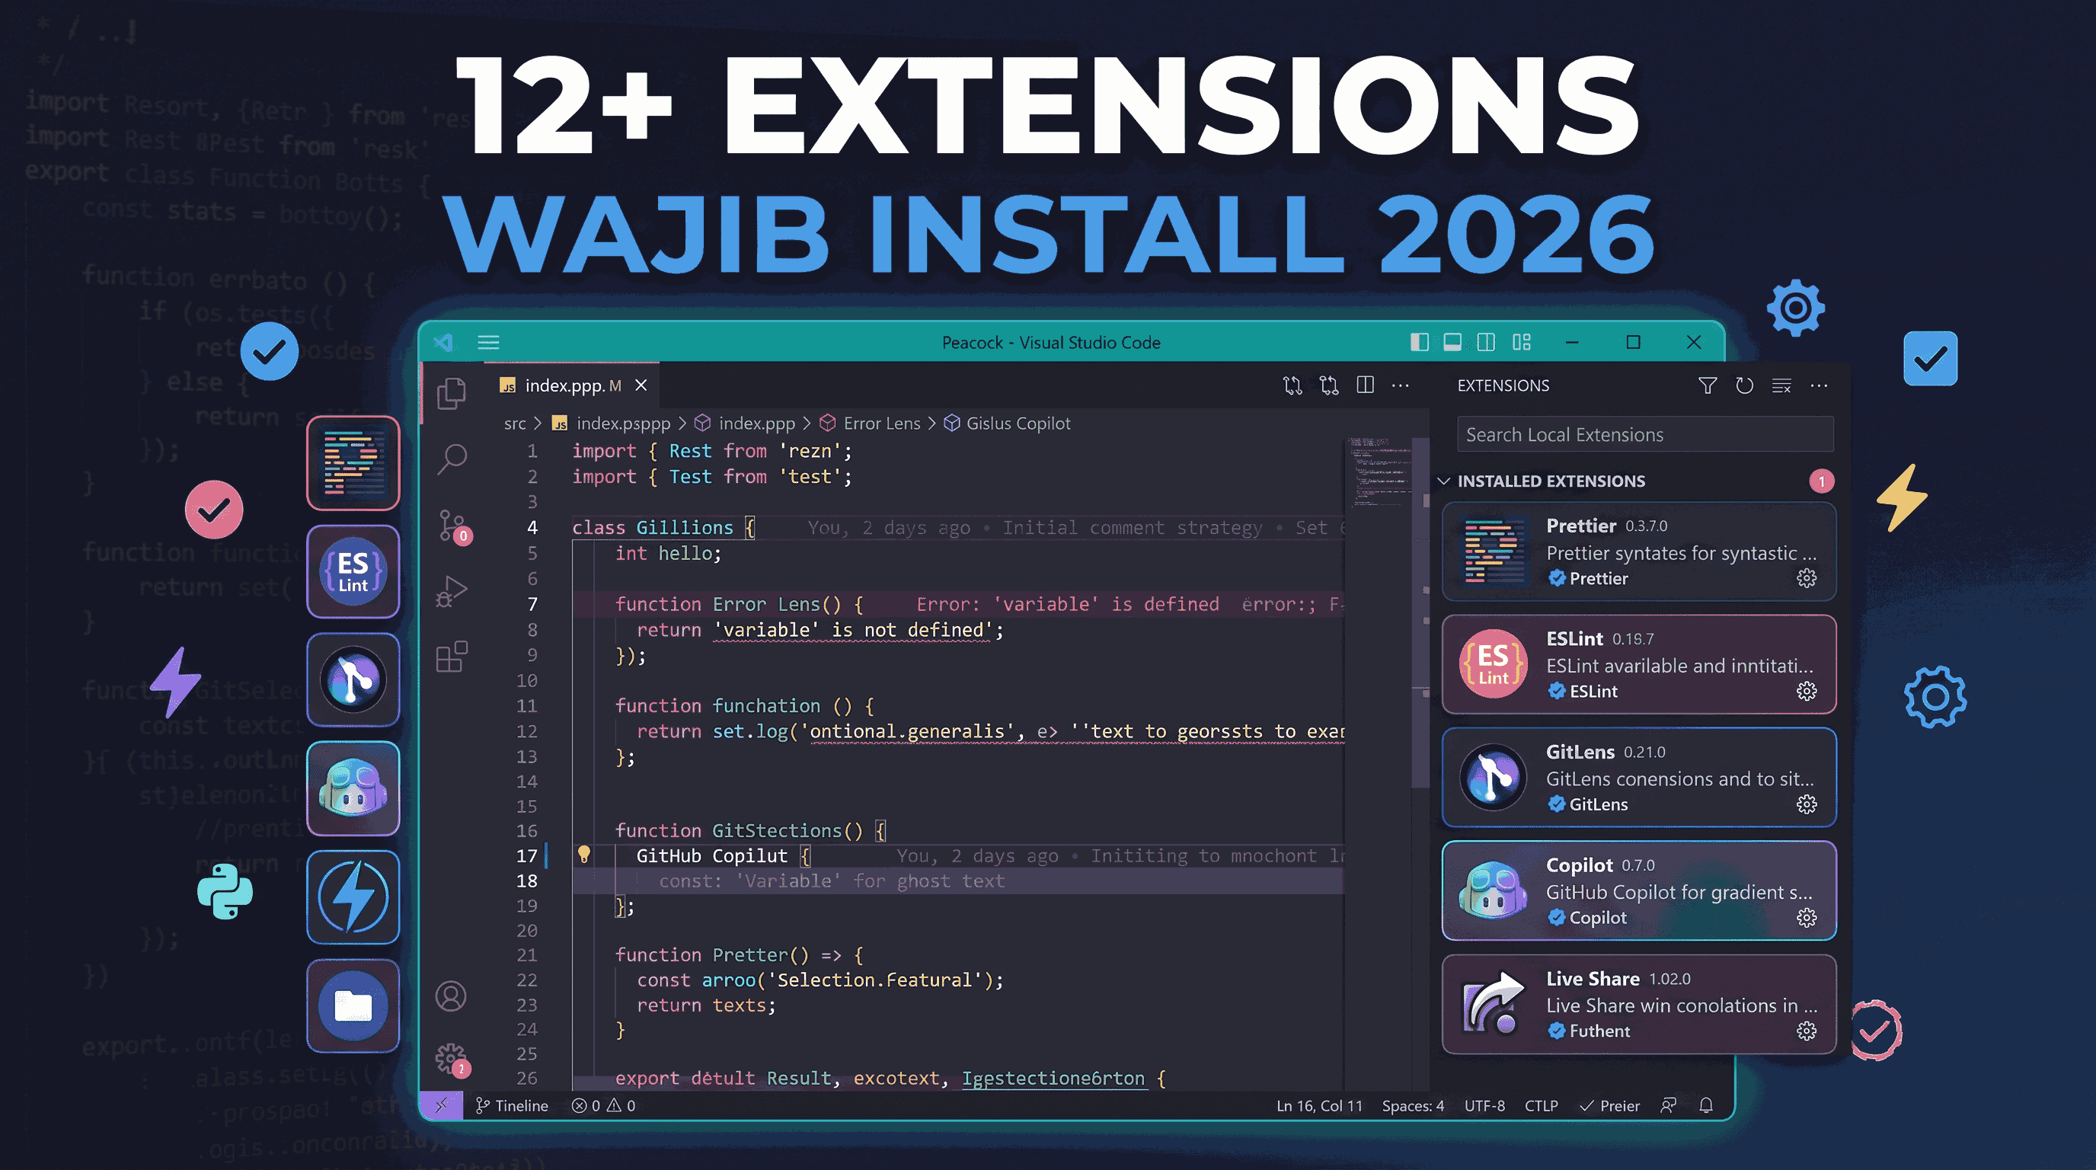This screenshot has width=2096, height=1170.
Task: Open the Accounts icon in the activity bar
Action: pos(451,996)
